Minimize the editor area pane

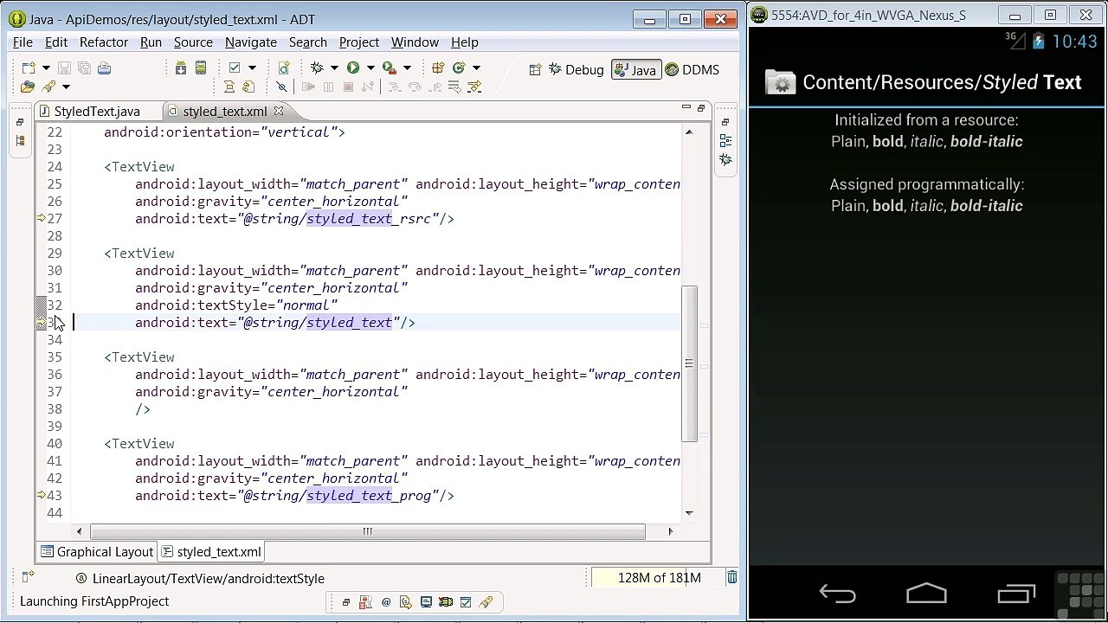[x=686, y=108]
